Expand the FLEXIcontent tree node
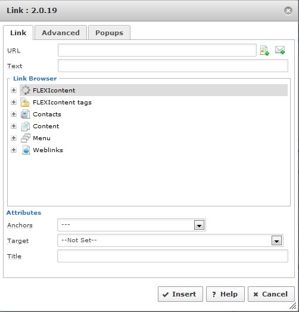 (x=14, y=90)
